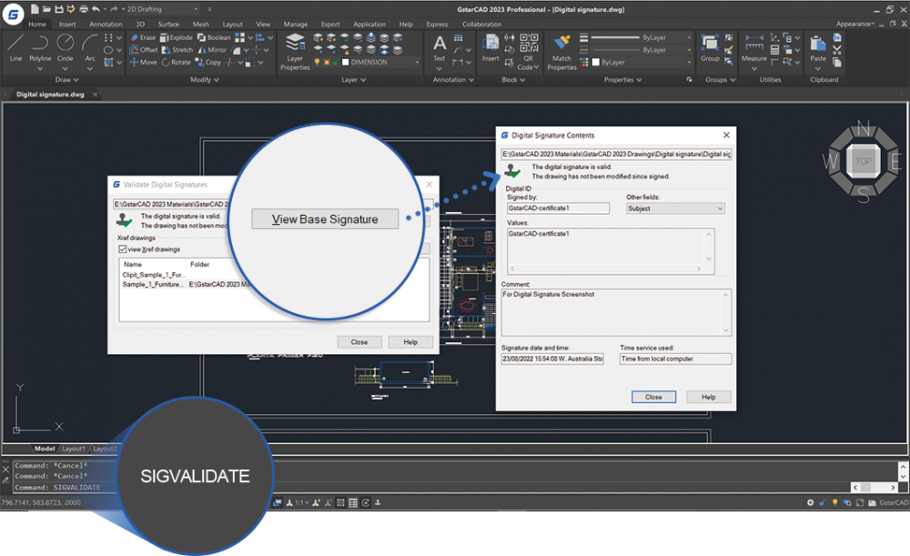
Task: Select the Circle tool
Action: pyautogui.click(x=65, y=47)
